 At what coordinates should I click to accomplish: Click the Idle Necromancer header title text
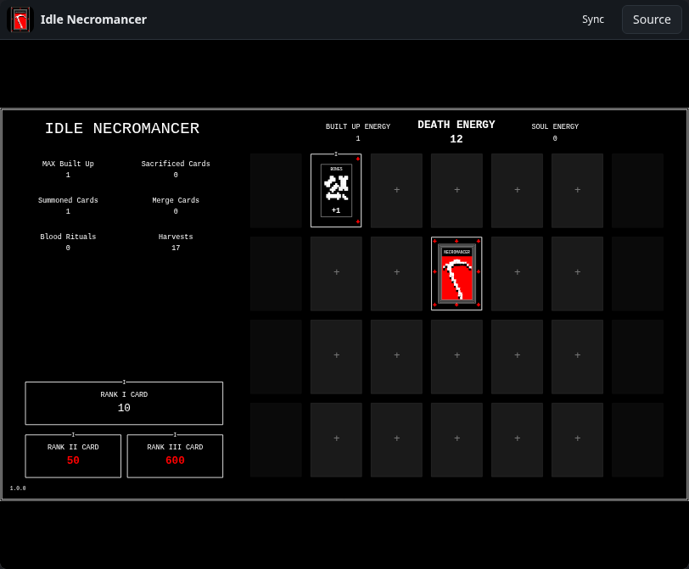point(93,20)
